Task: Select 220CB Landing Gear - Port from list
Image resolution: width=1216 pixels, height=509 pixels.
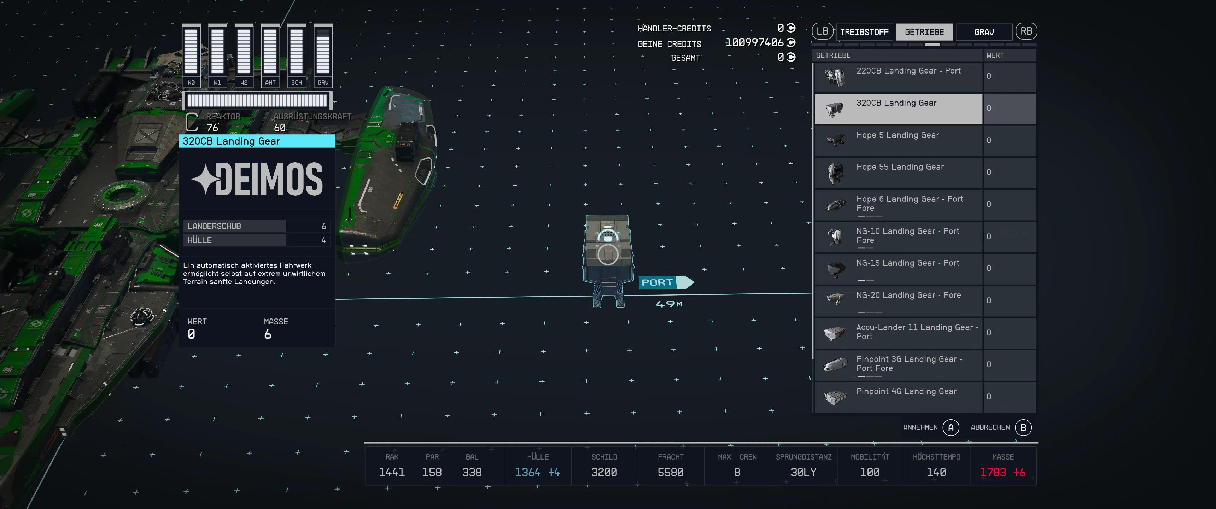Action: [x=925, y=77]
